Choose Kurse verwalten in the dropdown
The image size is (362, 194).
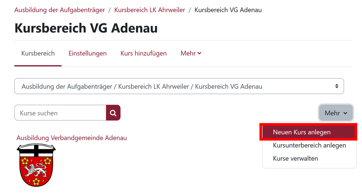tap(295, 158)
